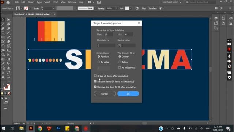
Task: Click the Min distance input field
Action: 106,45
